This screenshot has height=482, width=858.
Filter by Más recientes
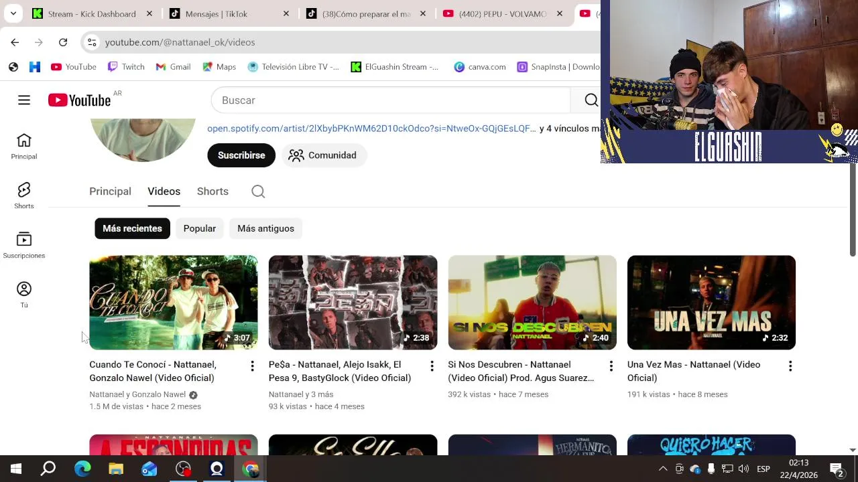coord(132,228)
